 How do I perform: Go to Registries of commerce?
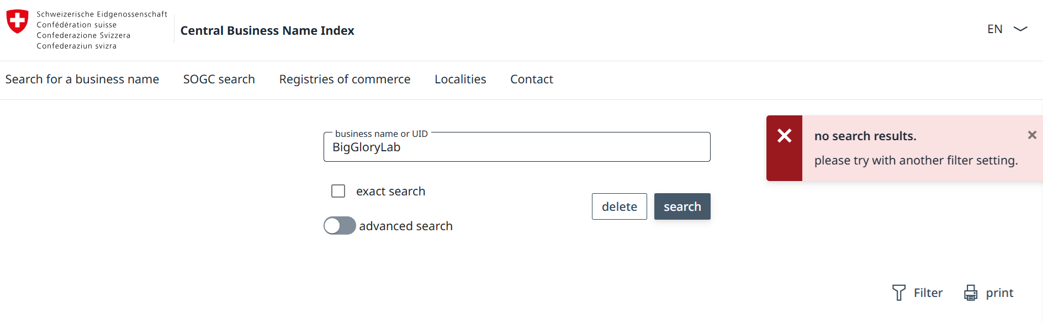coord(345,79)
